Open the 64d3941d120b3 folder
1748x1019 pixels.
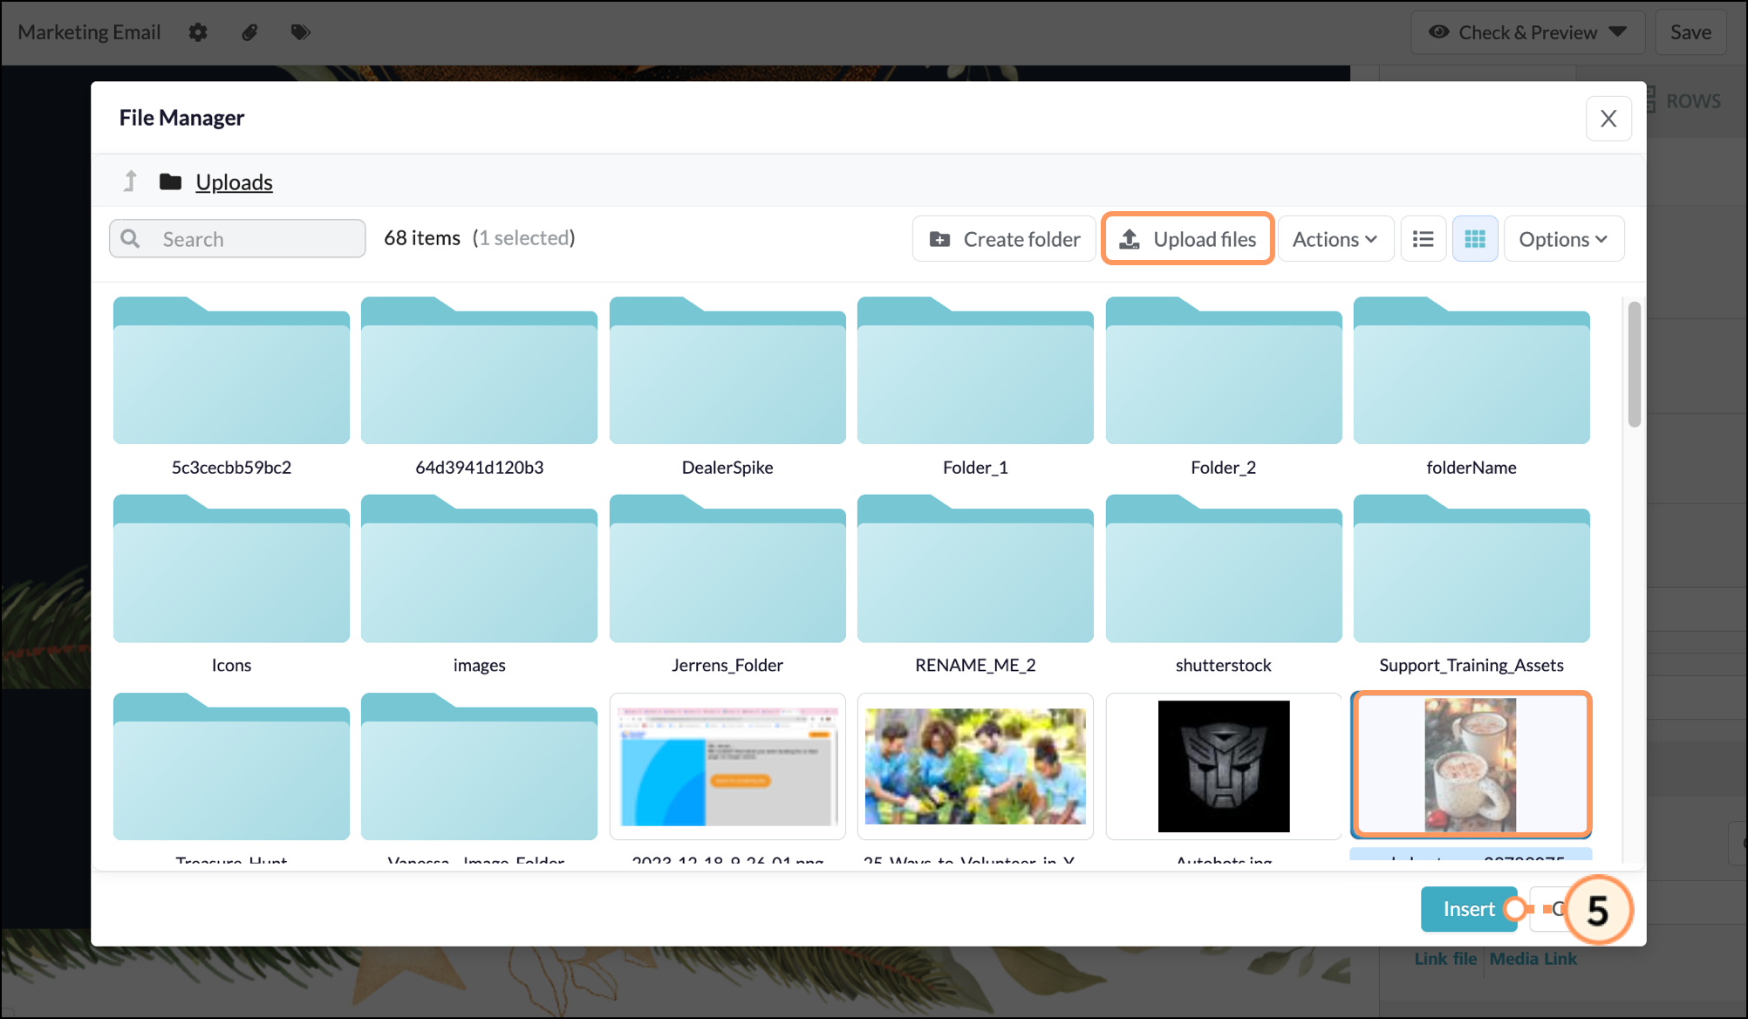pos(479,371)
